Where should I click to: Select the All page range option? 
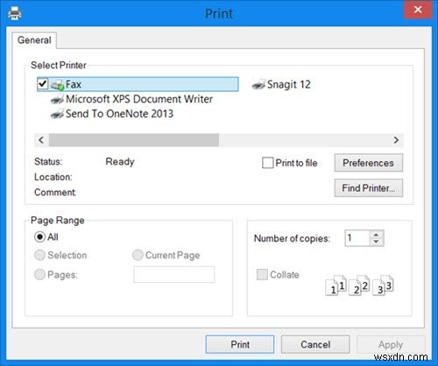(x=39, y=236)
